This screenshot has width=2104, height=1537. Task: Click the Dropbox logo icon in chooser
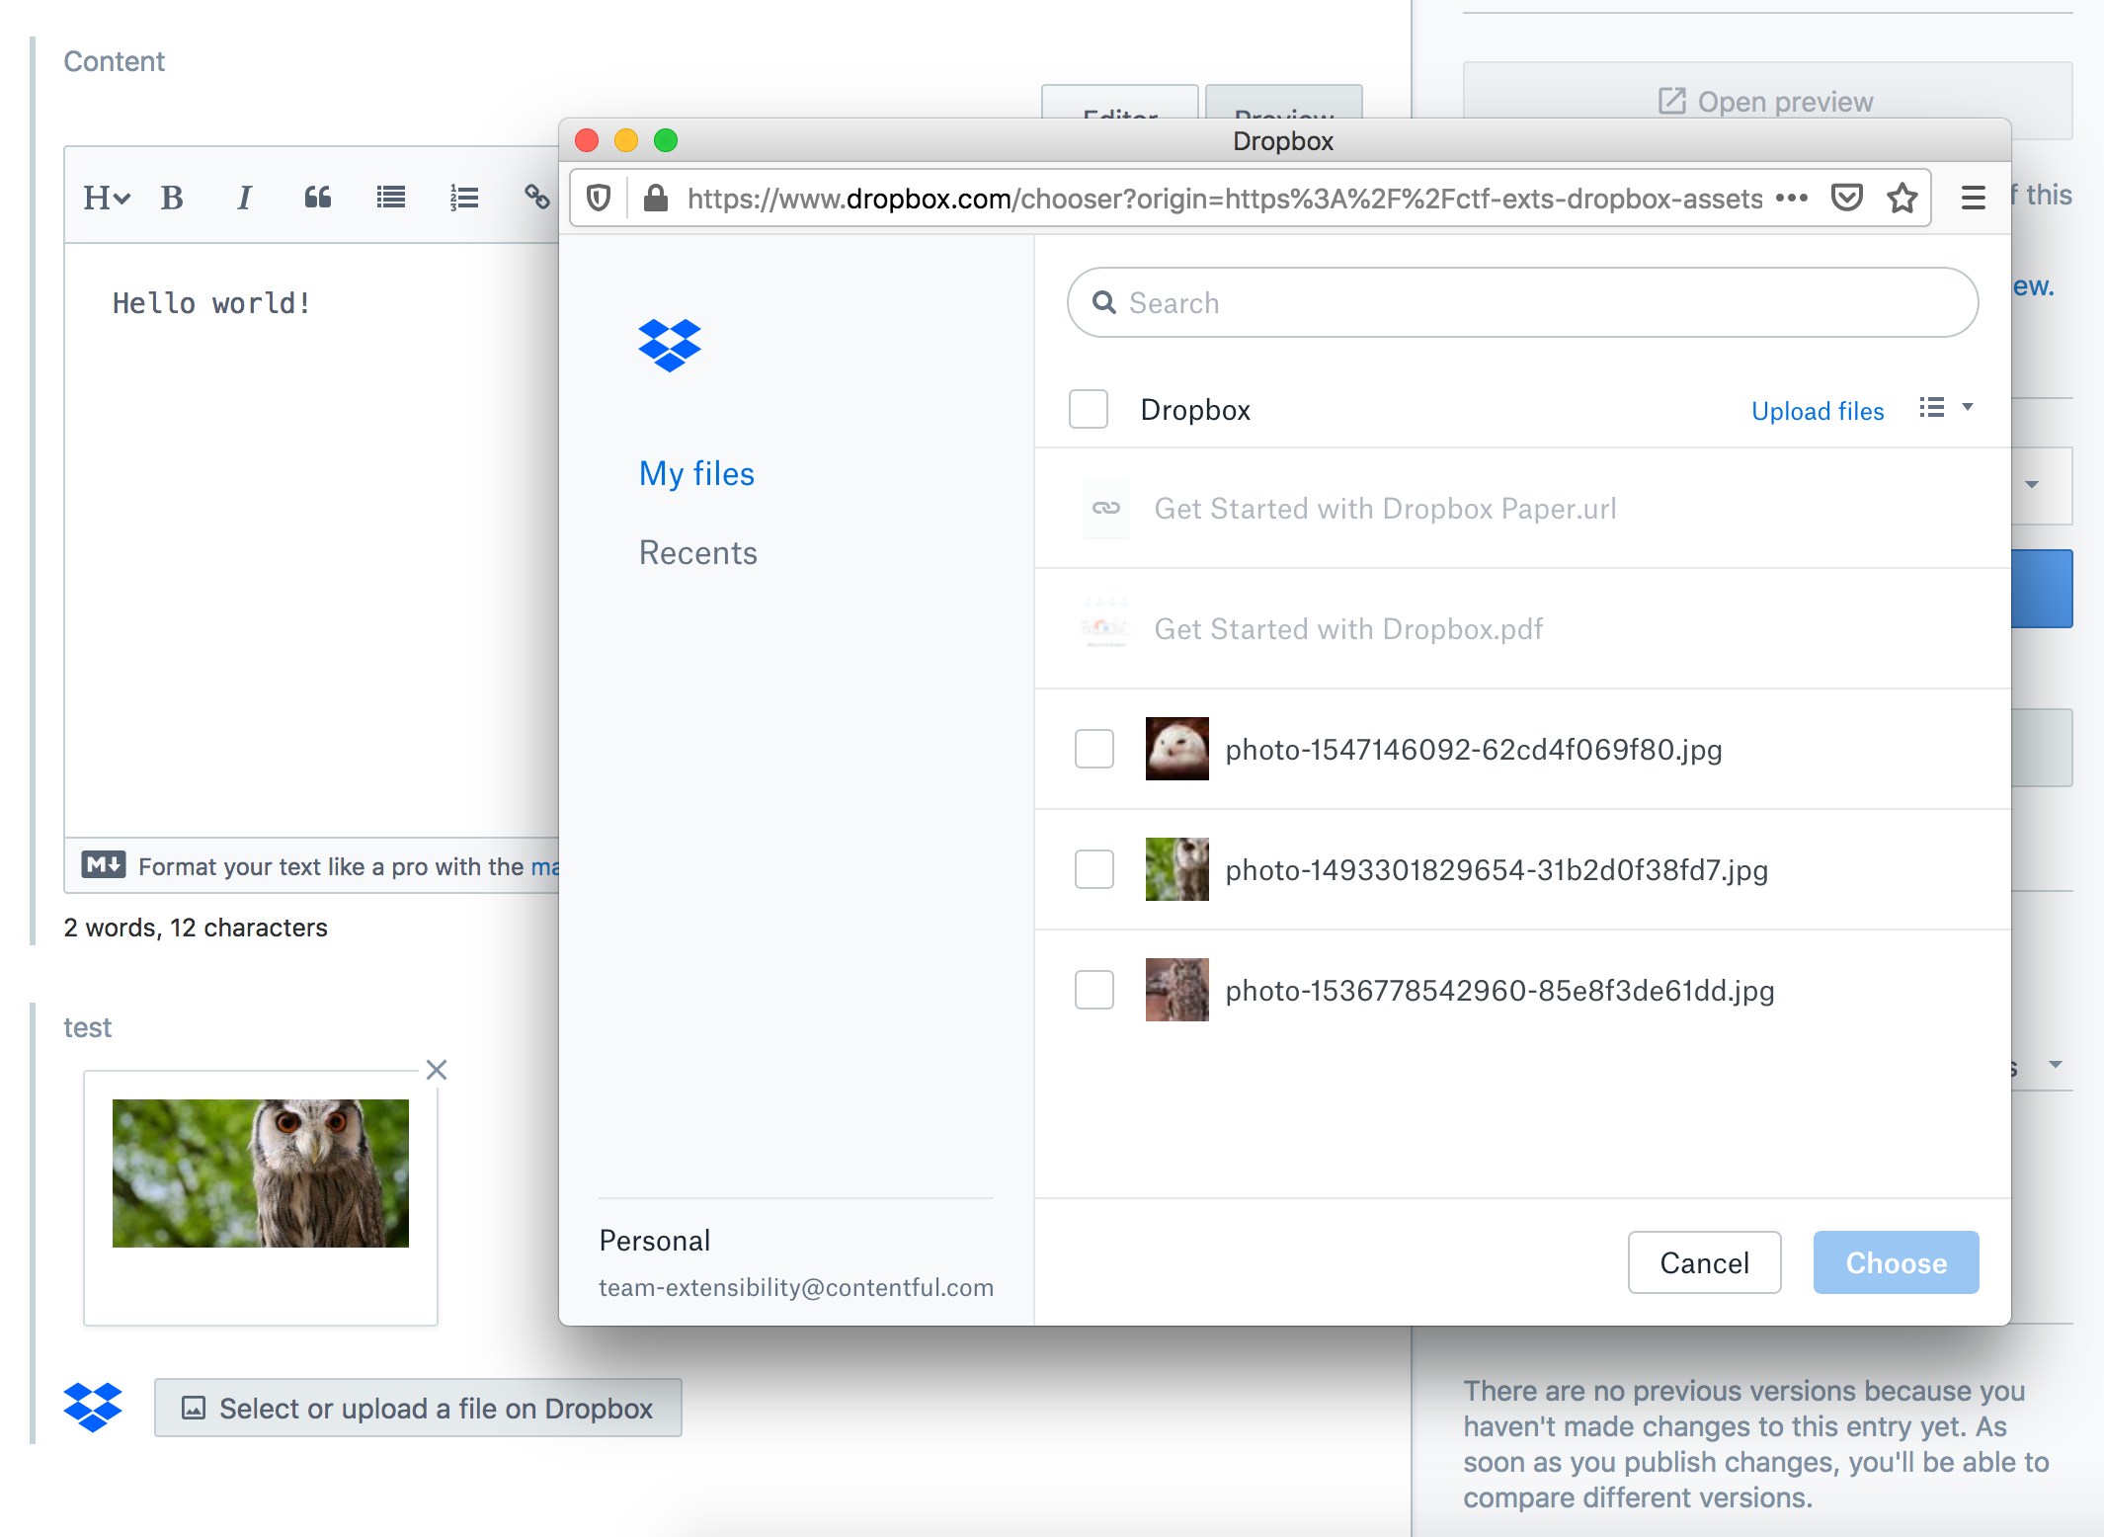coord(668,347)
